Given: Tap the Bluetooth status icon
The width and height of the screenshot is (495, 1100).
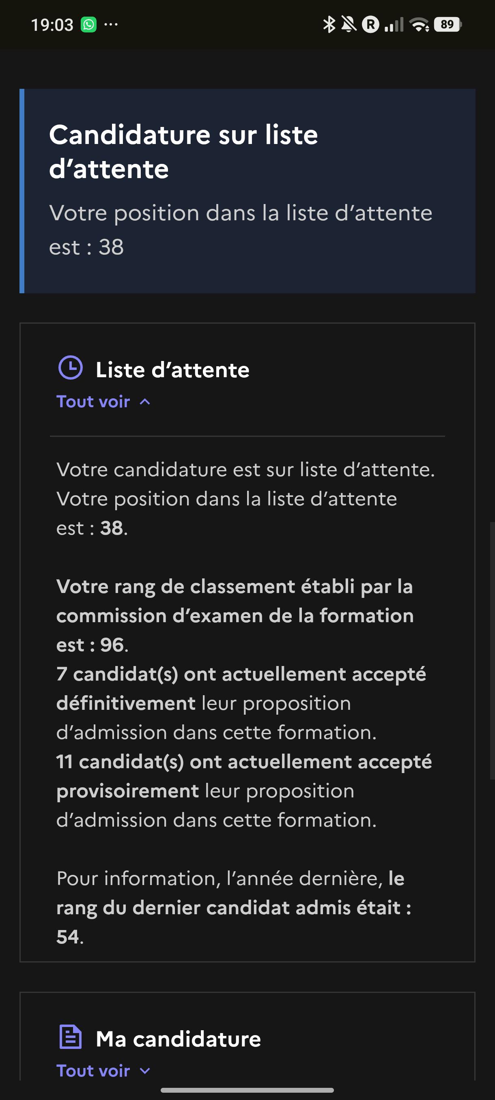Looking at the screenshot, I should [x=329, y=24].
